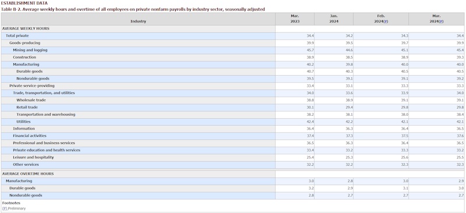Select the Private service-providing row label
The width and height of the screenshot is (466, 213).
tap(32, 86)
